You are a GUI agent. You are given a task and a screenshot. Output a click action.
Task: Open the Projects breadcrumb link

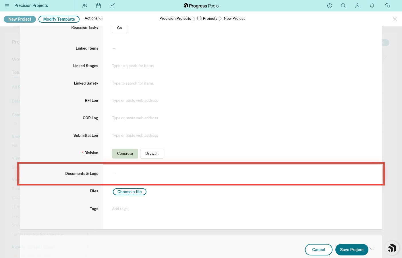210,18
